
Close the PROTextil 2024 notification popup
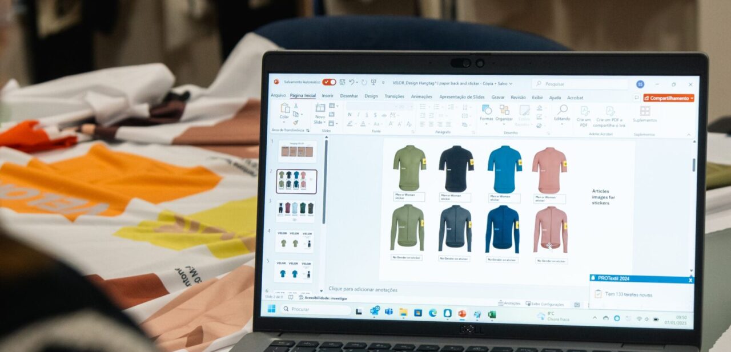click(x=690, y=280)
